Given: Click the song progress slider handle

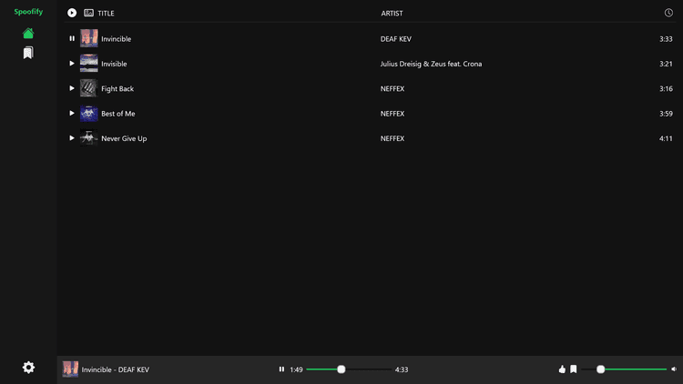Looking at the screenshot, I should tap(341, 369).
